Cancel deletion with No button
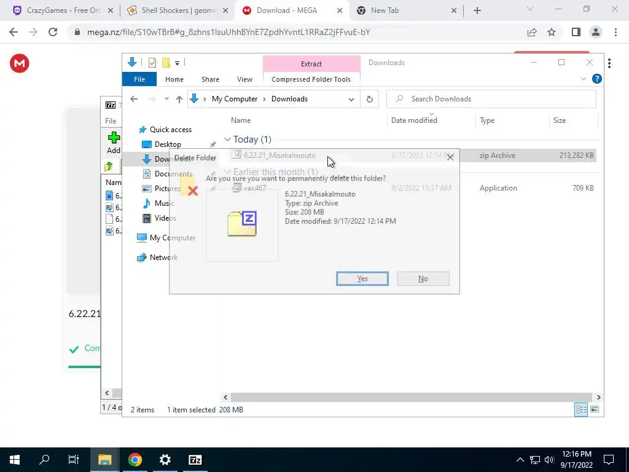 click(x=423, y=278)
